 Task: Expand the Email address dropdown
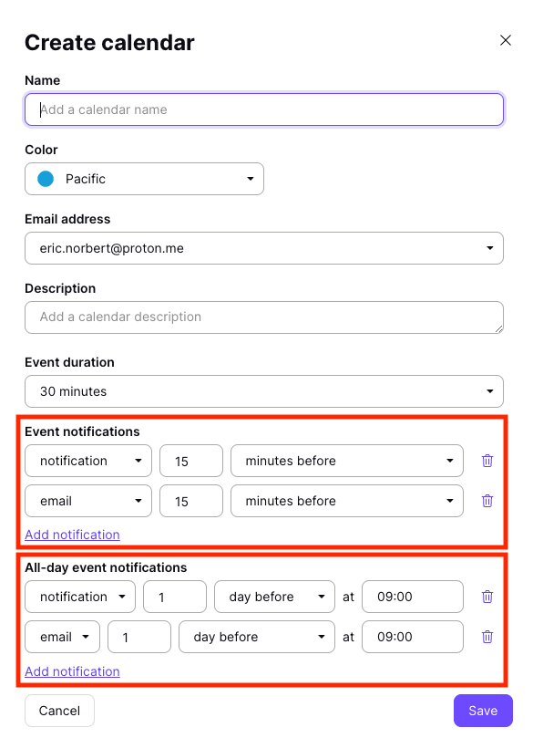263,247
